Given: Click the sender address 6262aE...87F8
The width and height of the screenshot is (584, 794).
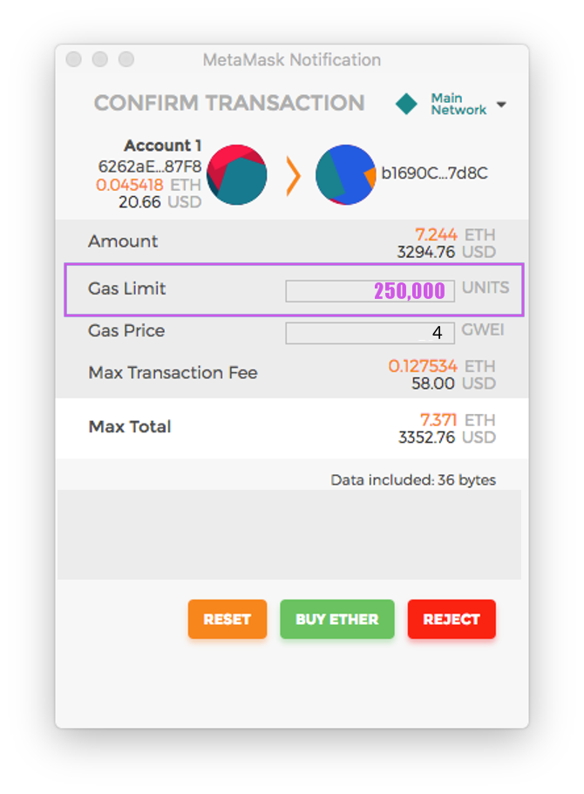Looking at the screenshot, I should pyautogui.click(x=150, y=166).
